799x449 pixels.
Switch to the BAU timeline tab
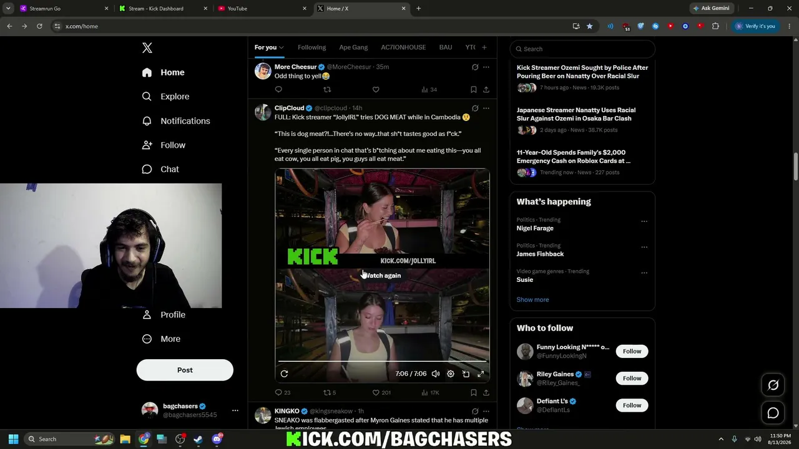pyautogui.click(x=446, y=47)
